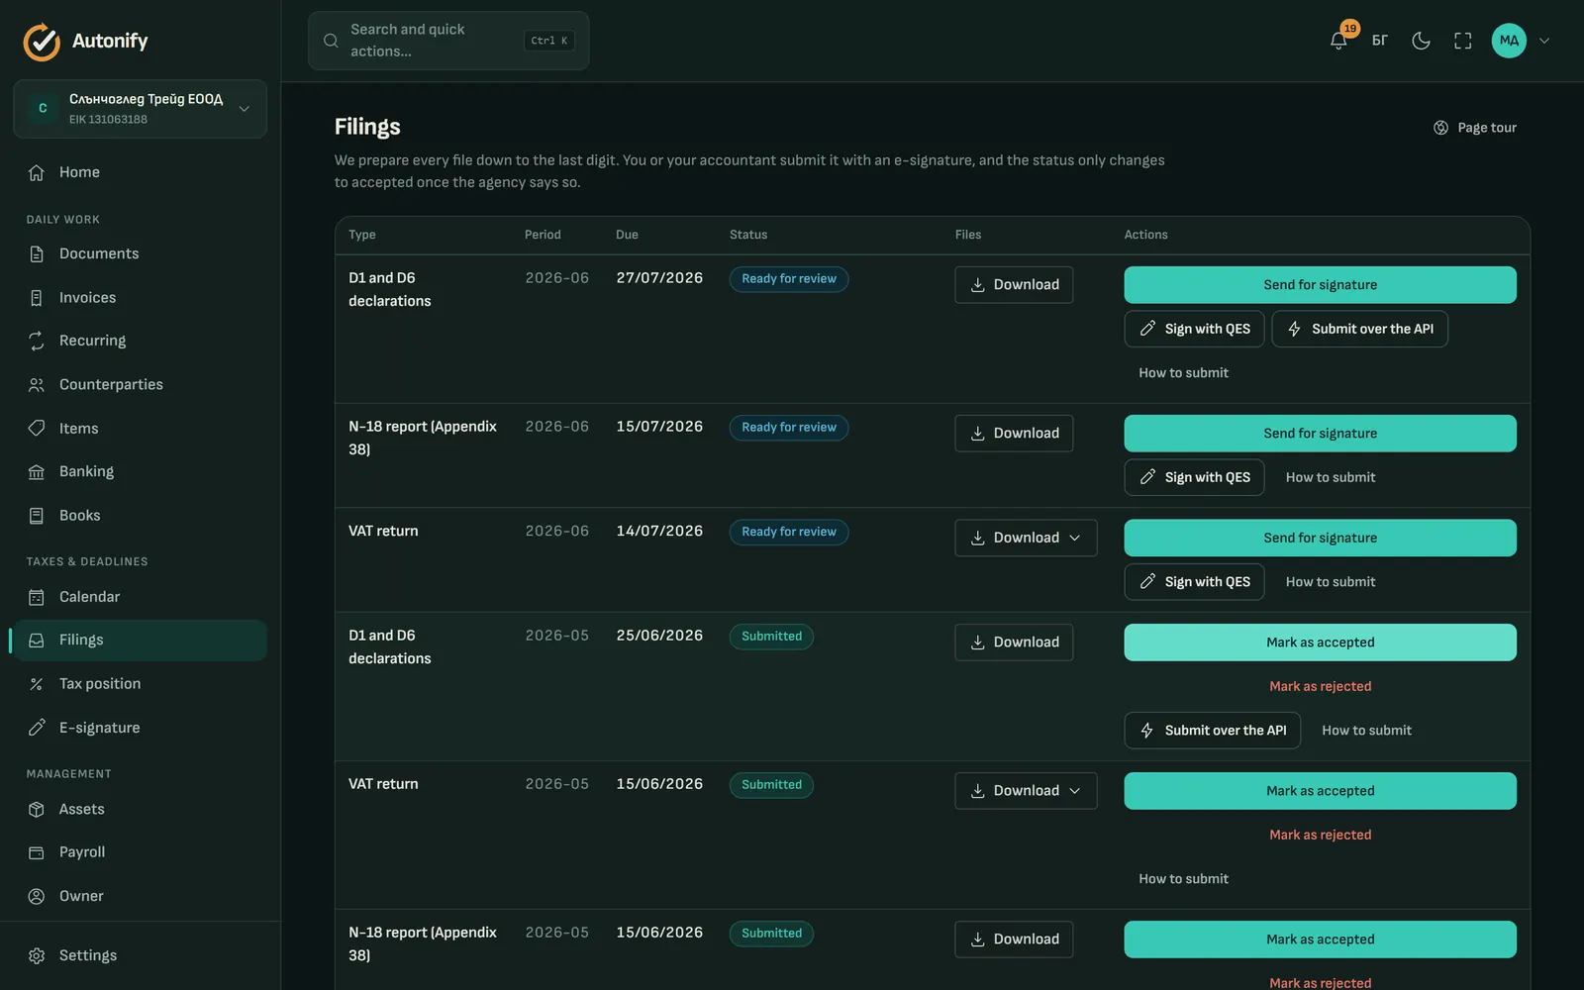Click the Status column header
The image size is (1584, 990).
coord(748,235)
